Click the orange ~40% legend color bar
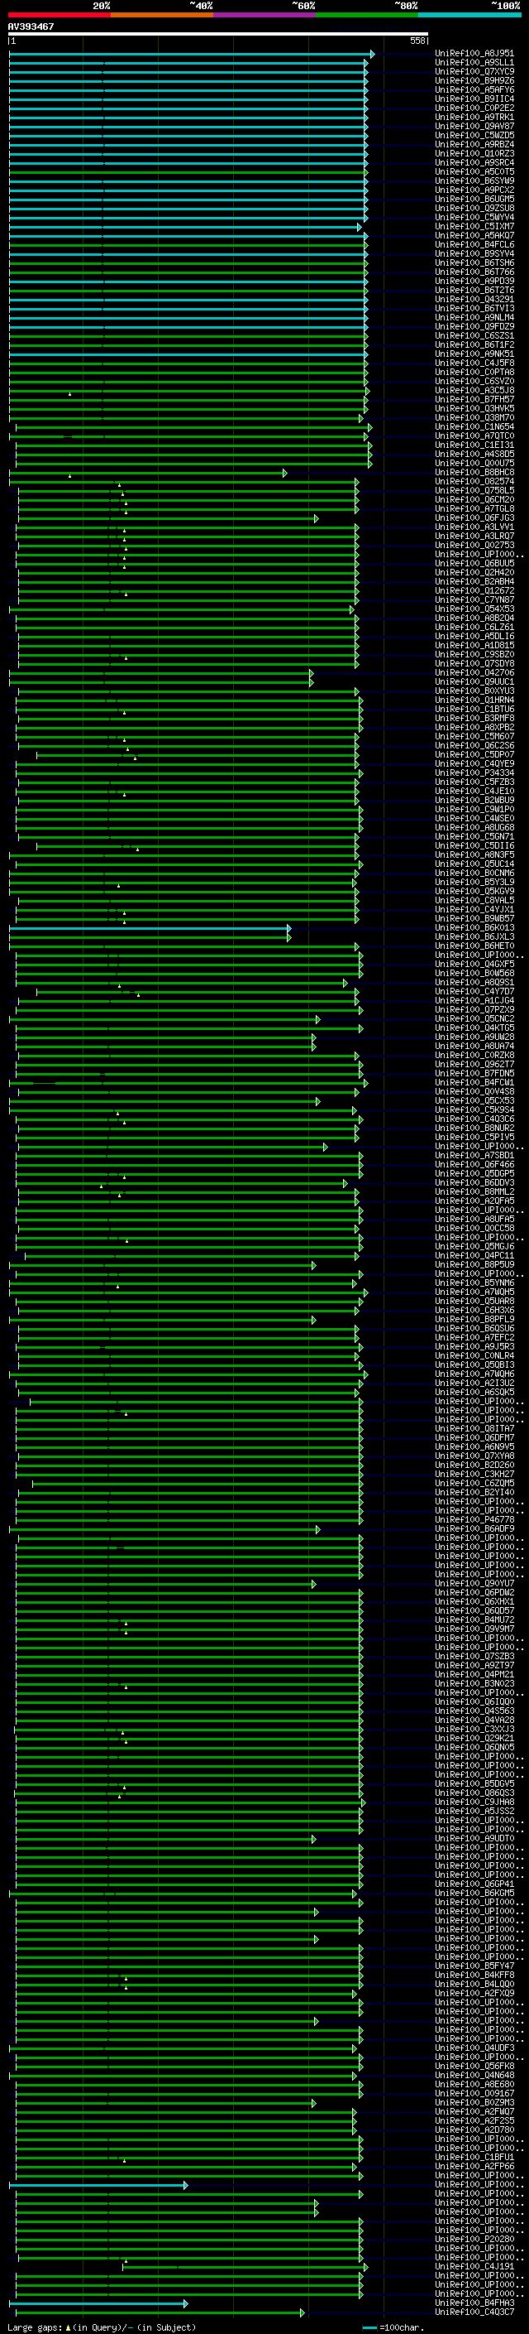The height and width of the screenshot is (2334, 529). pos(162,16)
